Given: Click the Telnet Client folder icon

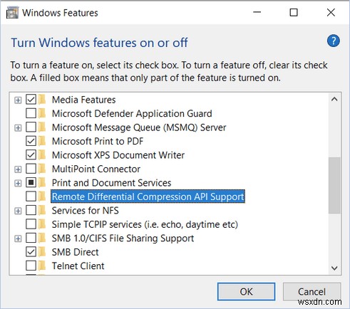Looking at the screenshot, I should [42, 266].
